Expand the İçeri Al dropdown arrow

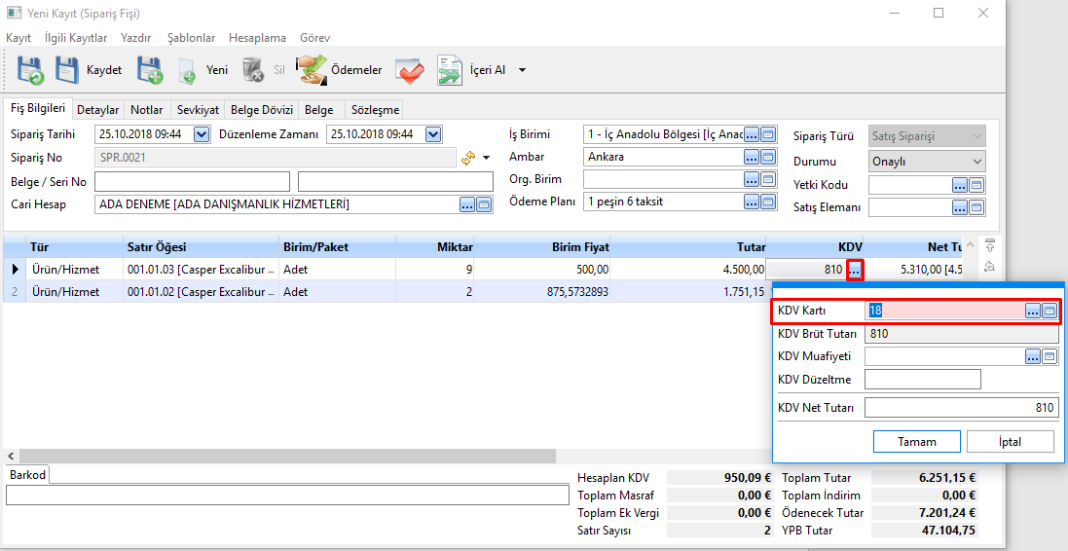click(522, 70)
